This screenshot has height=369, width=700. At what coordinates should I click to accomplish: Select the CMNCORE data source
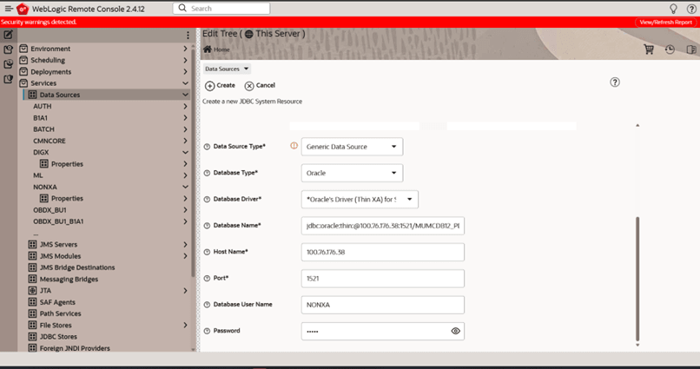click(50, 141)
